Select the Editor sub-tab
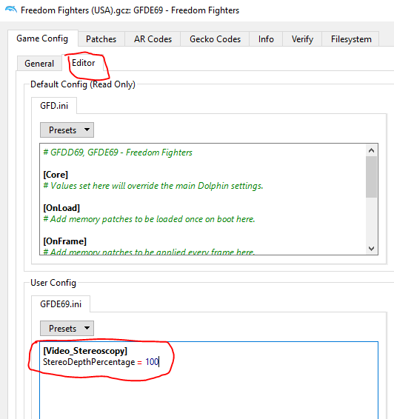394x419 pixels. click(83, 63)
